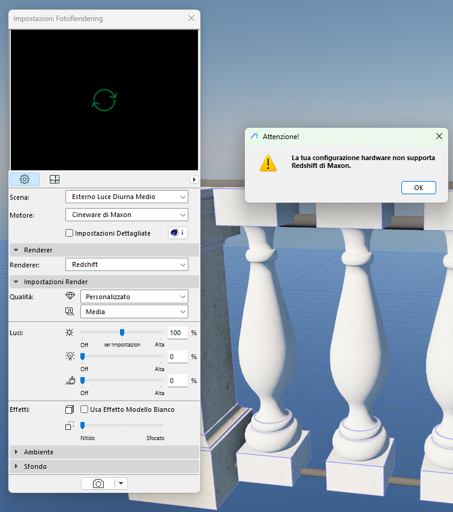453x512 pixels.
Task: Collapse the Impostazioni Render section
Action: (x=16, y=282)
